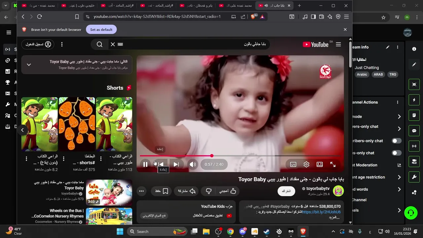Open Brave Wallet icon
This screenshot has height=238, width=423.
[321, 17]
